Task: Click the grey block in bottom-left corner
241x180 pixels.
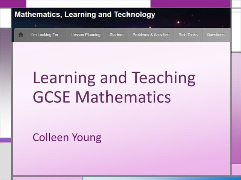Action: (x=5, y=161)
